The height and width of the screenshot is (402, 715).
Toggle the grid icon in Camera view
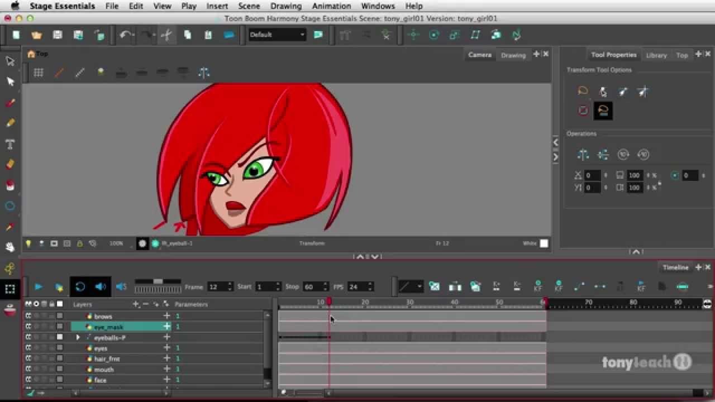coord(39,73)
